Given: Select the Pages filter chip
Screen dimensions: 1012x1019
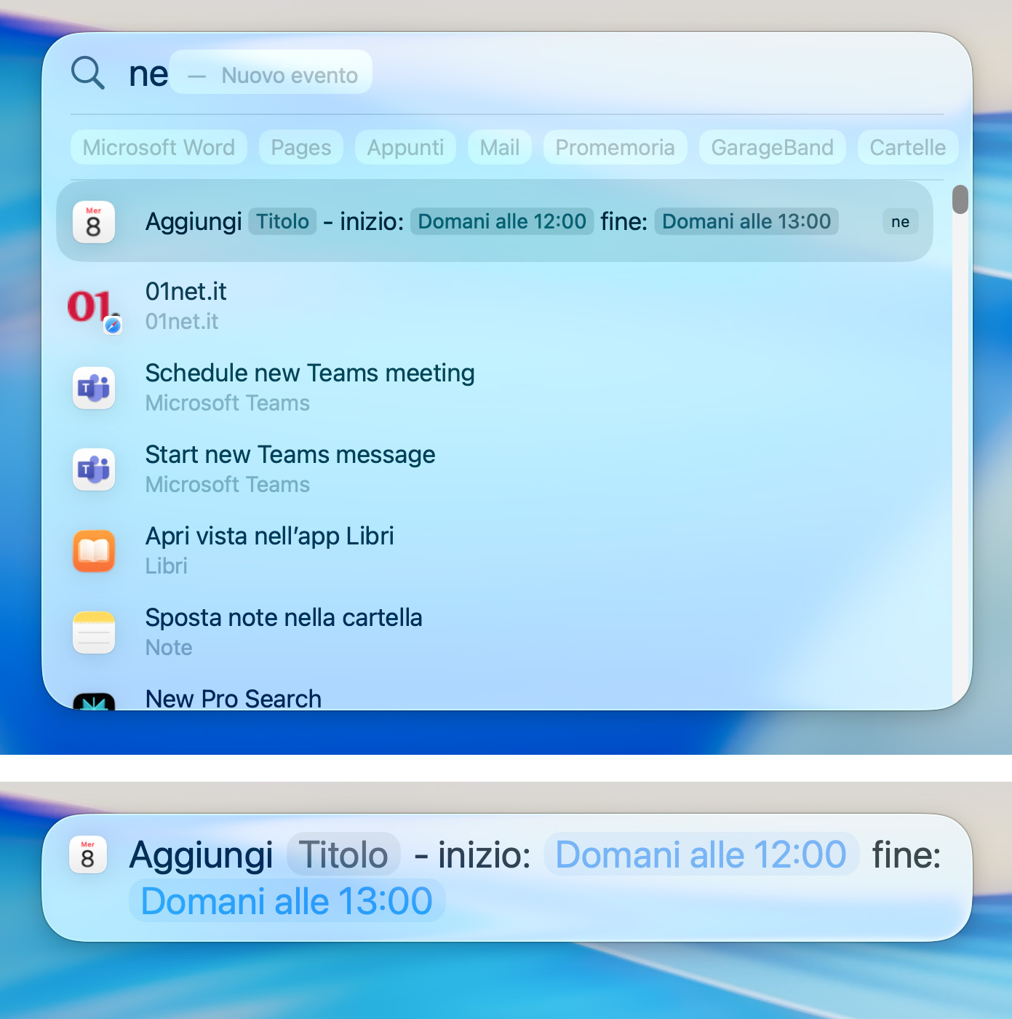Looking at the screenshot, I should tap(301, 147).
